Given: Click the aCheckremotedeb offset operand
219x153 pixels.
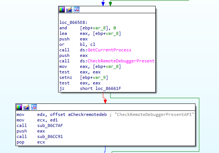Looking at the screenshot, I should (88, 114).
